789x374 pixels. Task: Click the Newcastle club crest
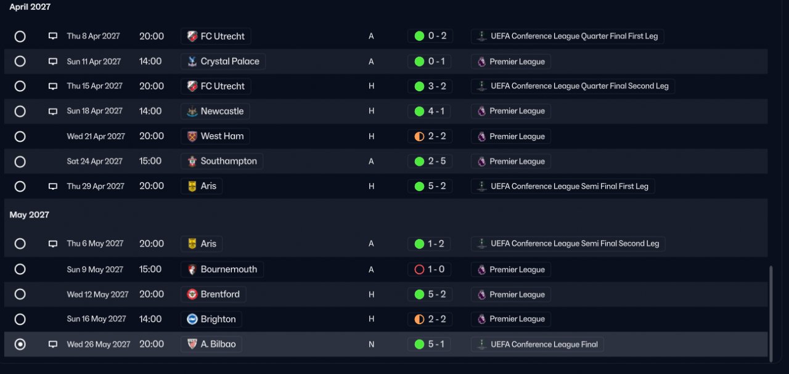[192, 112]
